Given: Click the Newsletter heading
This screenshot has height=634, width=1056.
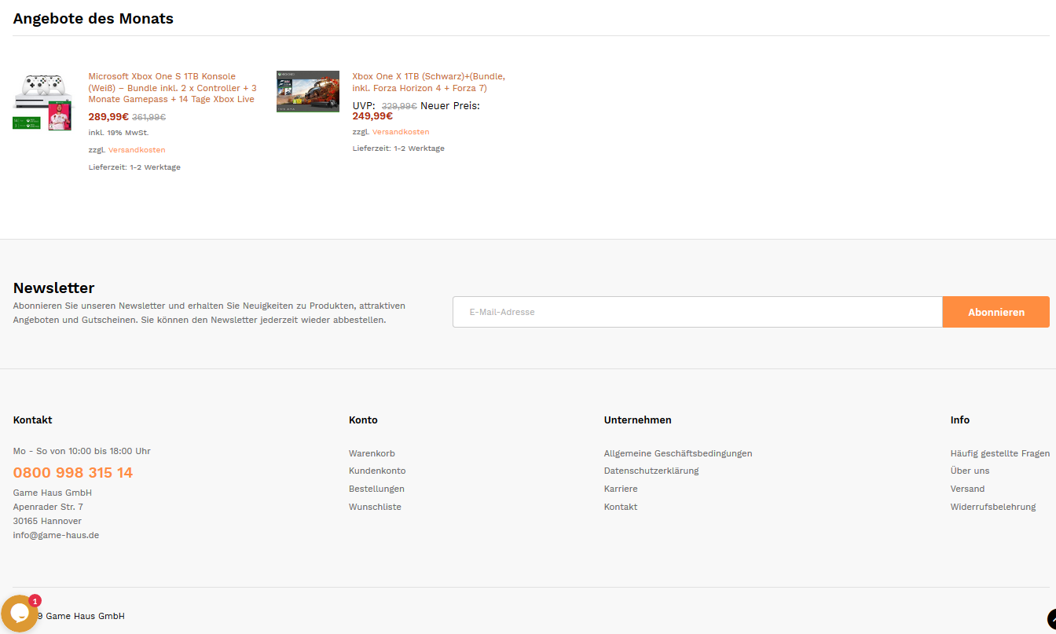Looking at the screenshot, I should click(x=53, y=288).
